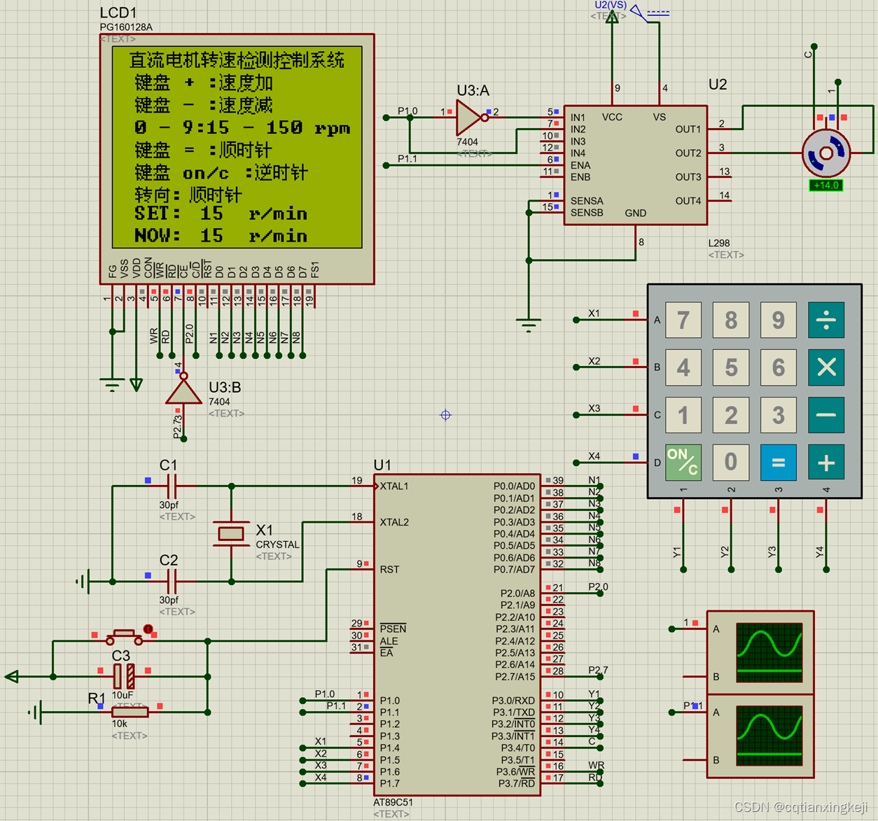Click the U2(VS) voltage probe
The image size is (878, 821).
611,5
